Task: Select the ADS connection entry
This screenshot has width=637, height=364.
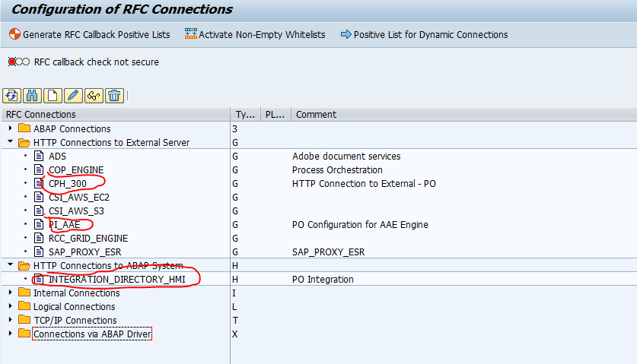Action: pyautogui.click(x=57, y=157)
